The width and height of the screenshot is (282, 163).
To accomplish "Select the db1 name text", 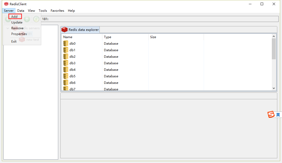I will click(72, 50).
